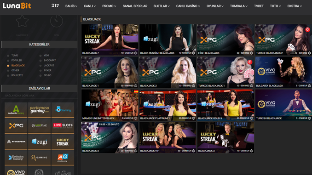Filter by XPG provider logo
This screenshot has width=312, height=175.
tap(16, 125)
